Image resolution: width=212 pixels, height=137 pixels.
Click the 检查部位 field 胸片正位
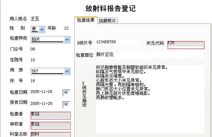pyautogui.click(x=150, y=55)
